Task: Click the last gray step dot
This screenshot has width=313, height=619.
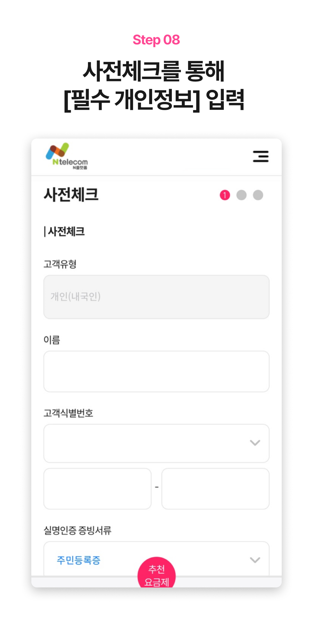Action: (258, 195)
